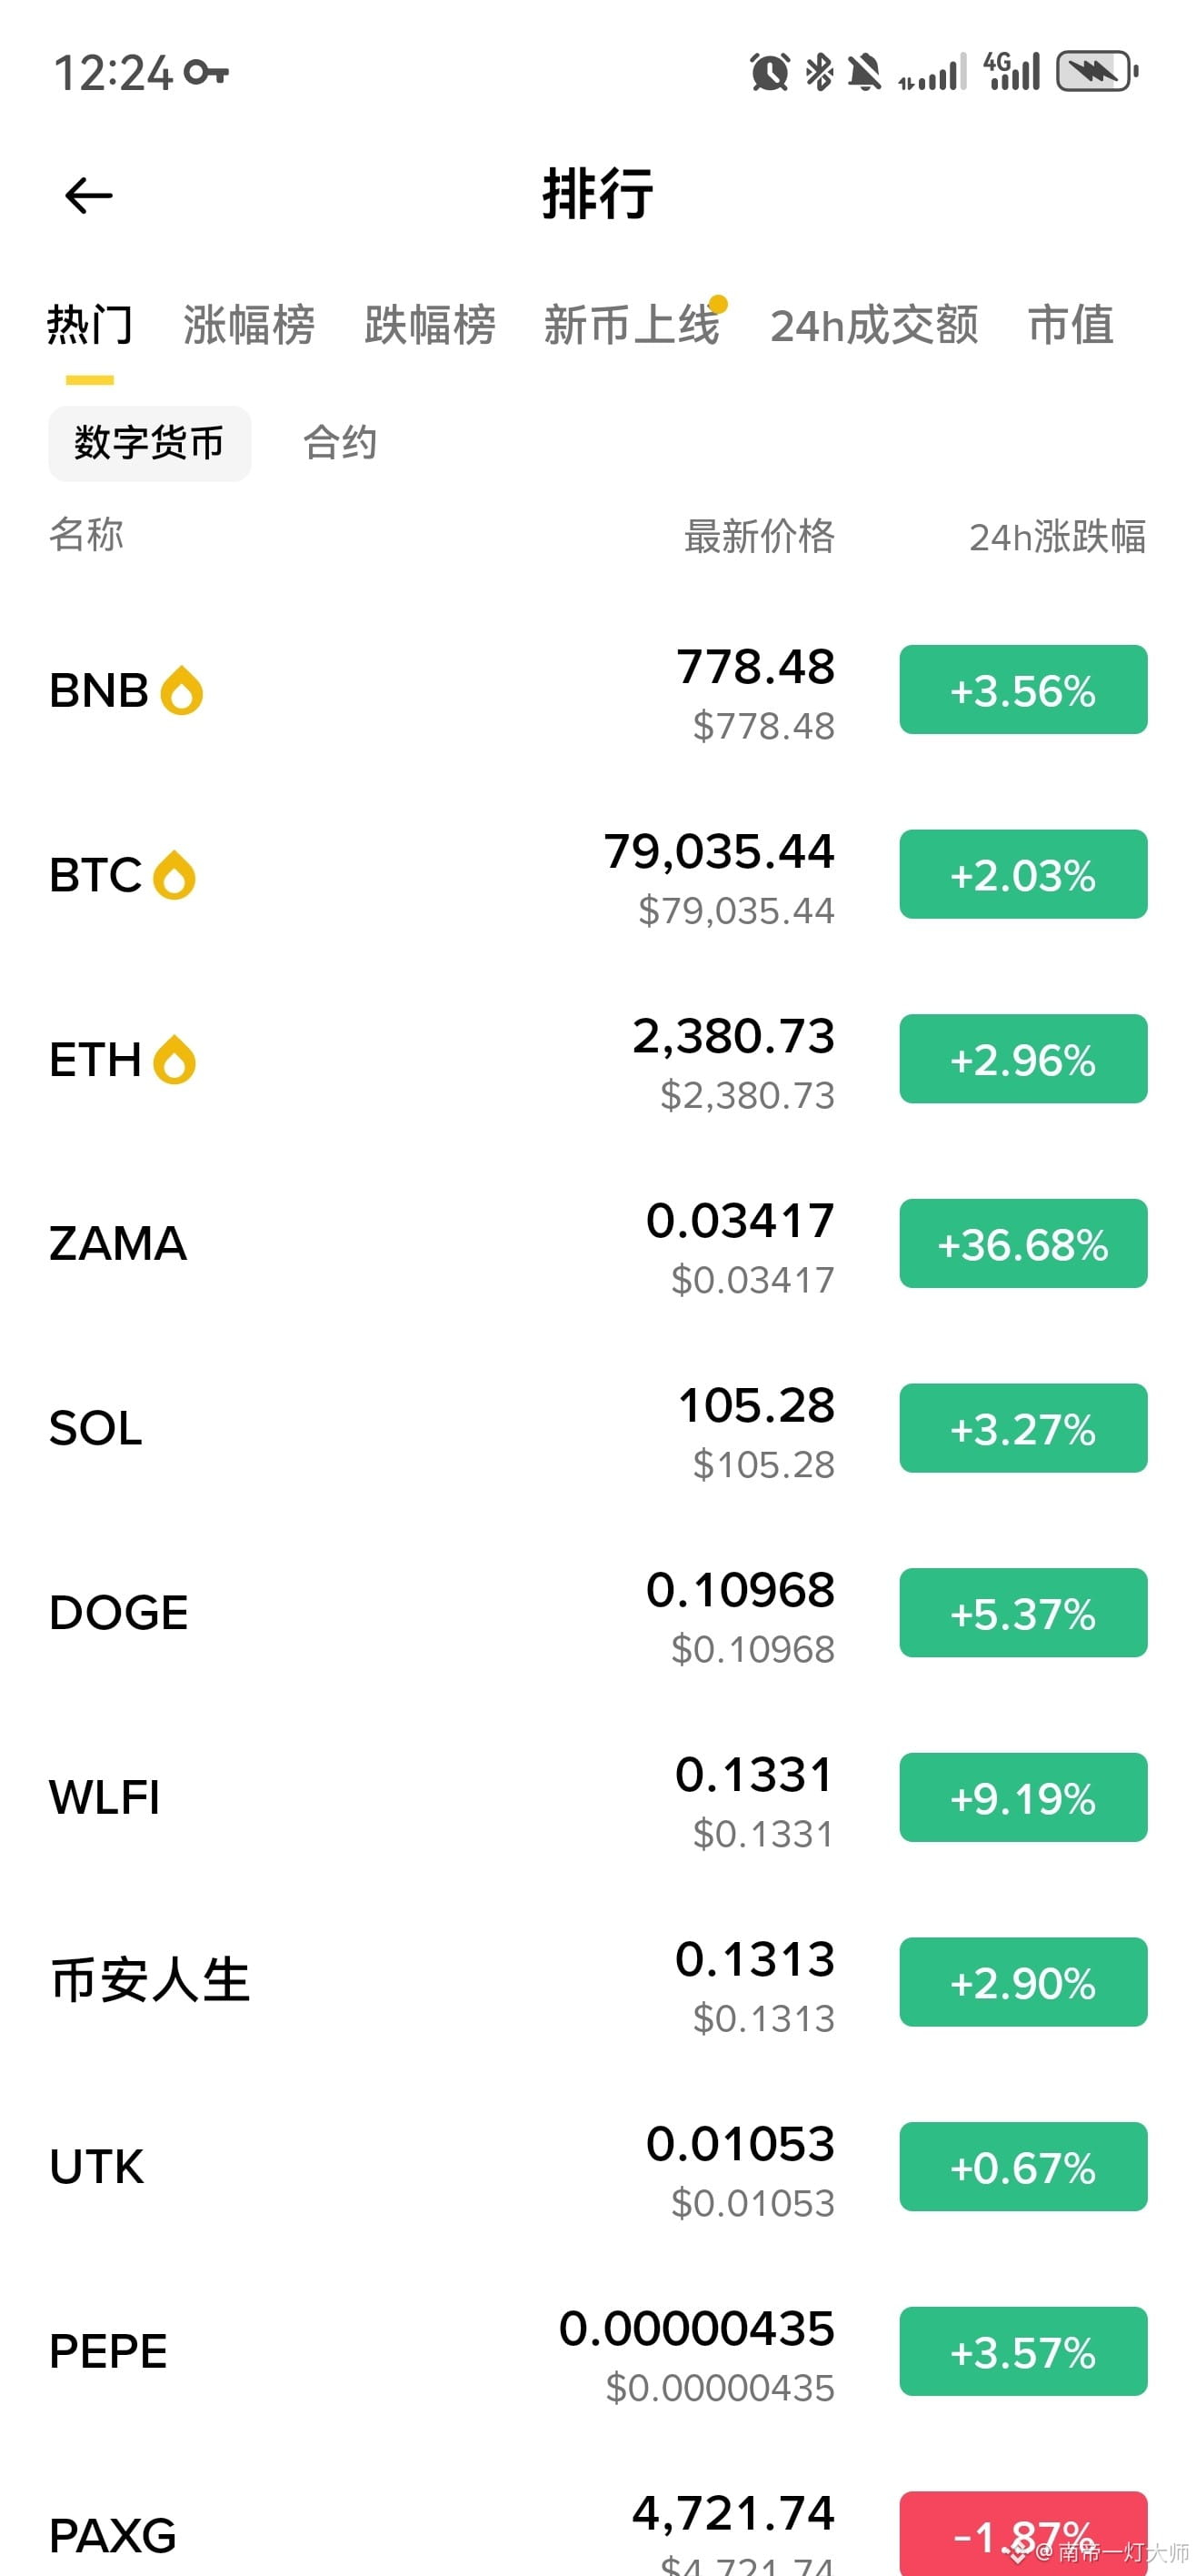Image resolution: width=1196 pixels, height=2576 pixels.
Task: Open the 跌幅榜 tab
Action: pos(430,325)
